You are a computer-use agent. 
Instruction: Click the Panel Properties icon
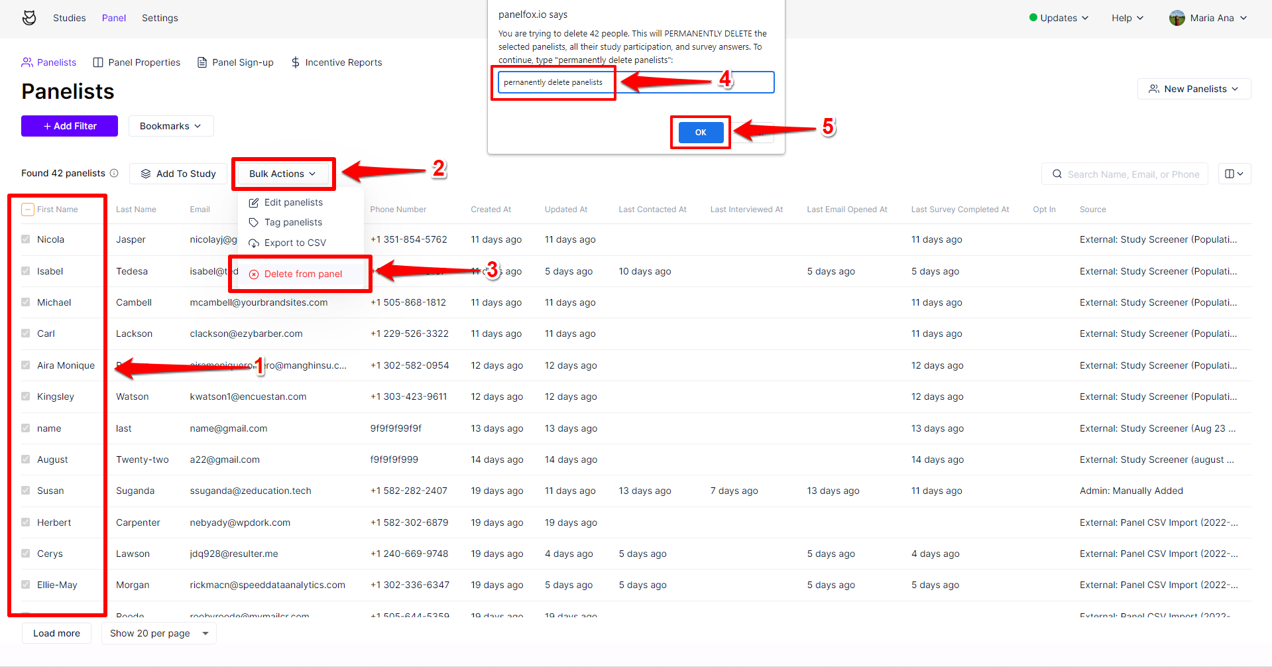pyautogui.click(x=98, y=62)
